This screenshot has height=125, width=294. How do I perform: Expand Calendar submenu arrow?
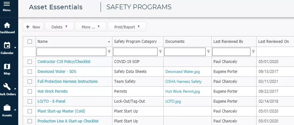coord(15,48)
